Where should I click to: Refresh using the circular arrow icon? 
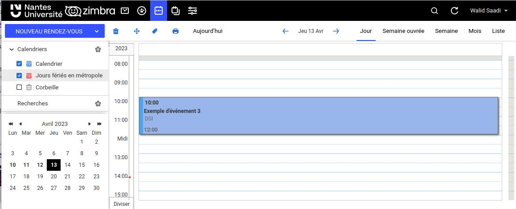(455, 11)
